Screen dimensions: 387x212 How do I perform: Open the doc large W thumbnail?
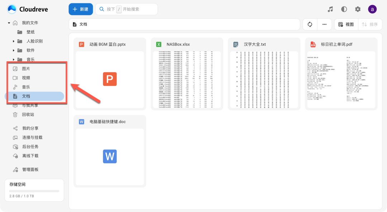click(x=110, y=156)
